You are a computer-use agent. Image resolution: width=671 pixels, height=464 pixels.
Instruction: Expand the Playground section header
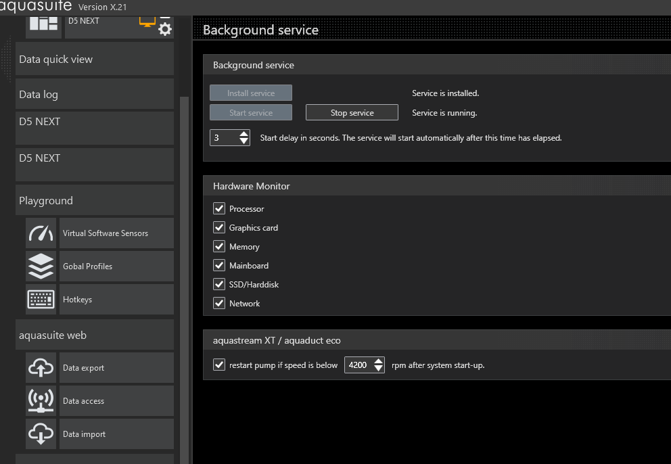pos(95,201)
